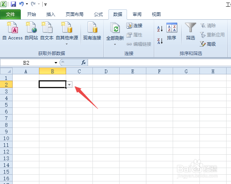Select column D header
The image size is (231, 184).
point(106,71)
